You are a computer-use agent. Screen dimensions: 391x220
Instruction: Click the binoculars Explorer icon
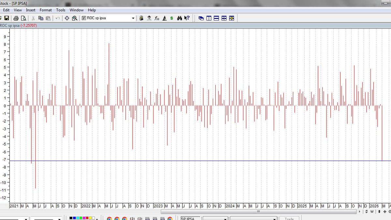[180, 18]
